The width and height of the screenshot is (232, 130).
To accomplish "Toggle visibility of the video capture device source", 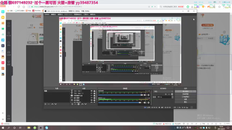I will (92, 95).
